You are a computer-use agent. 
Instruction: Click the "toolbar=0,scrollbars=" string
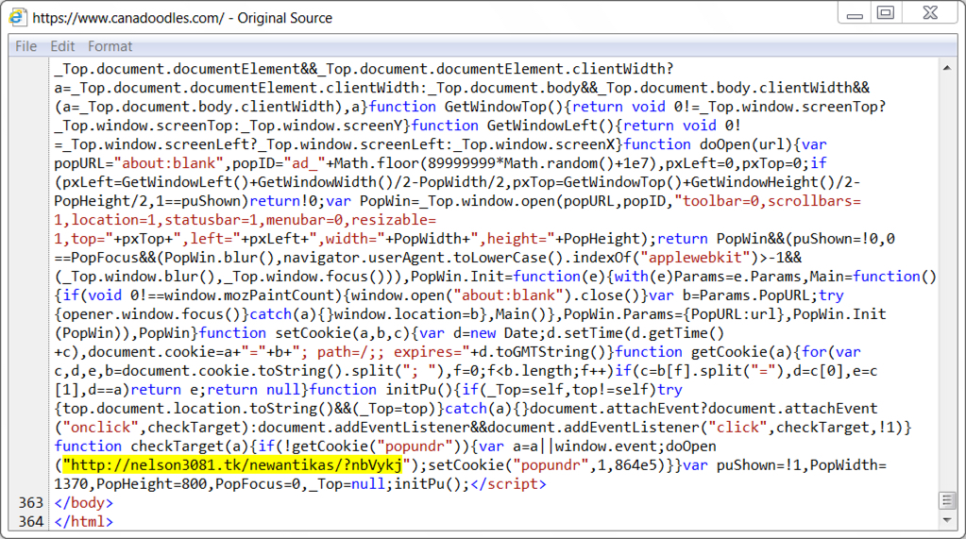(768, 201)
